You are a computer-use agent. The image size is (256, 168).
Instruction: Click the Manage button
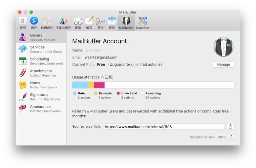(223, 65)
